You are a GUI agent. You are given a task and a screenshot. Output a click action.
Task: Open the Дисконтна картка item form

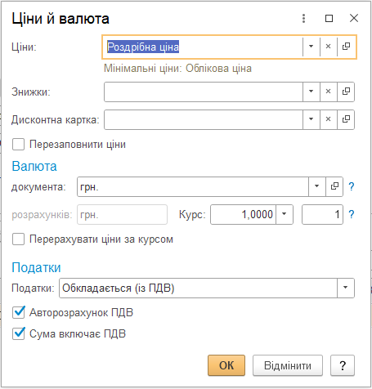[346, 119]
